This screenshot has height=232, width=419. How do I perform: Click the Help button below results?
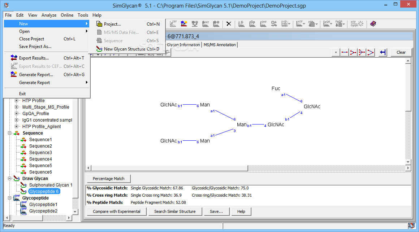pos(241,211)
